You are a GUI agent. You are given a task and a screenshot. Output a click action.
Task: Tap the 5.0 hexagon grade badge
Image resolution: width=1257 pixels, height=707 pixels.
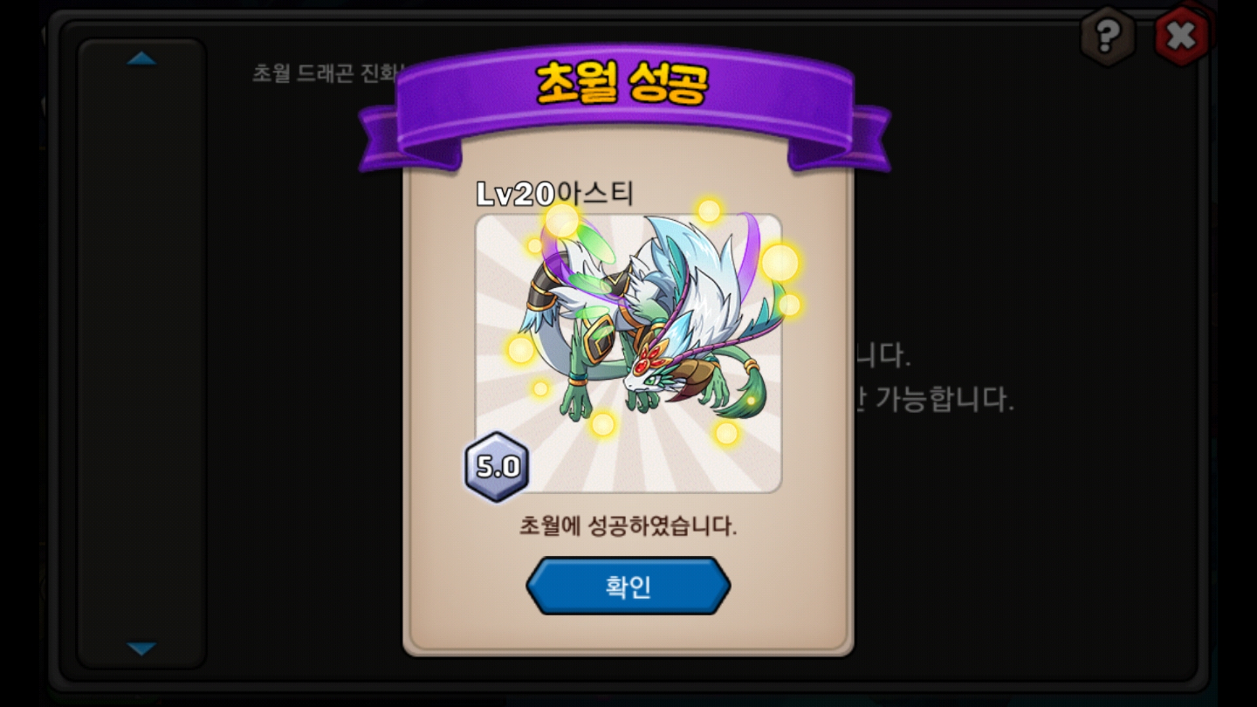point(497,467)
